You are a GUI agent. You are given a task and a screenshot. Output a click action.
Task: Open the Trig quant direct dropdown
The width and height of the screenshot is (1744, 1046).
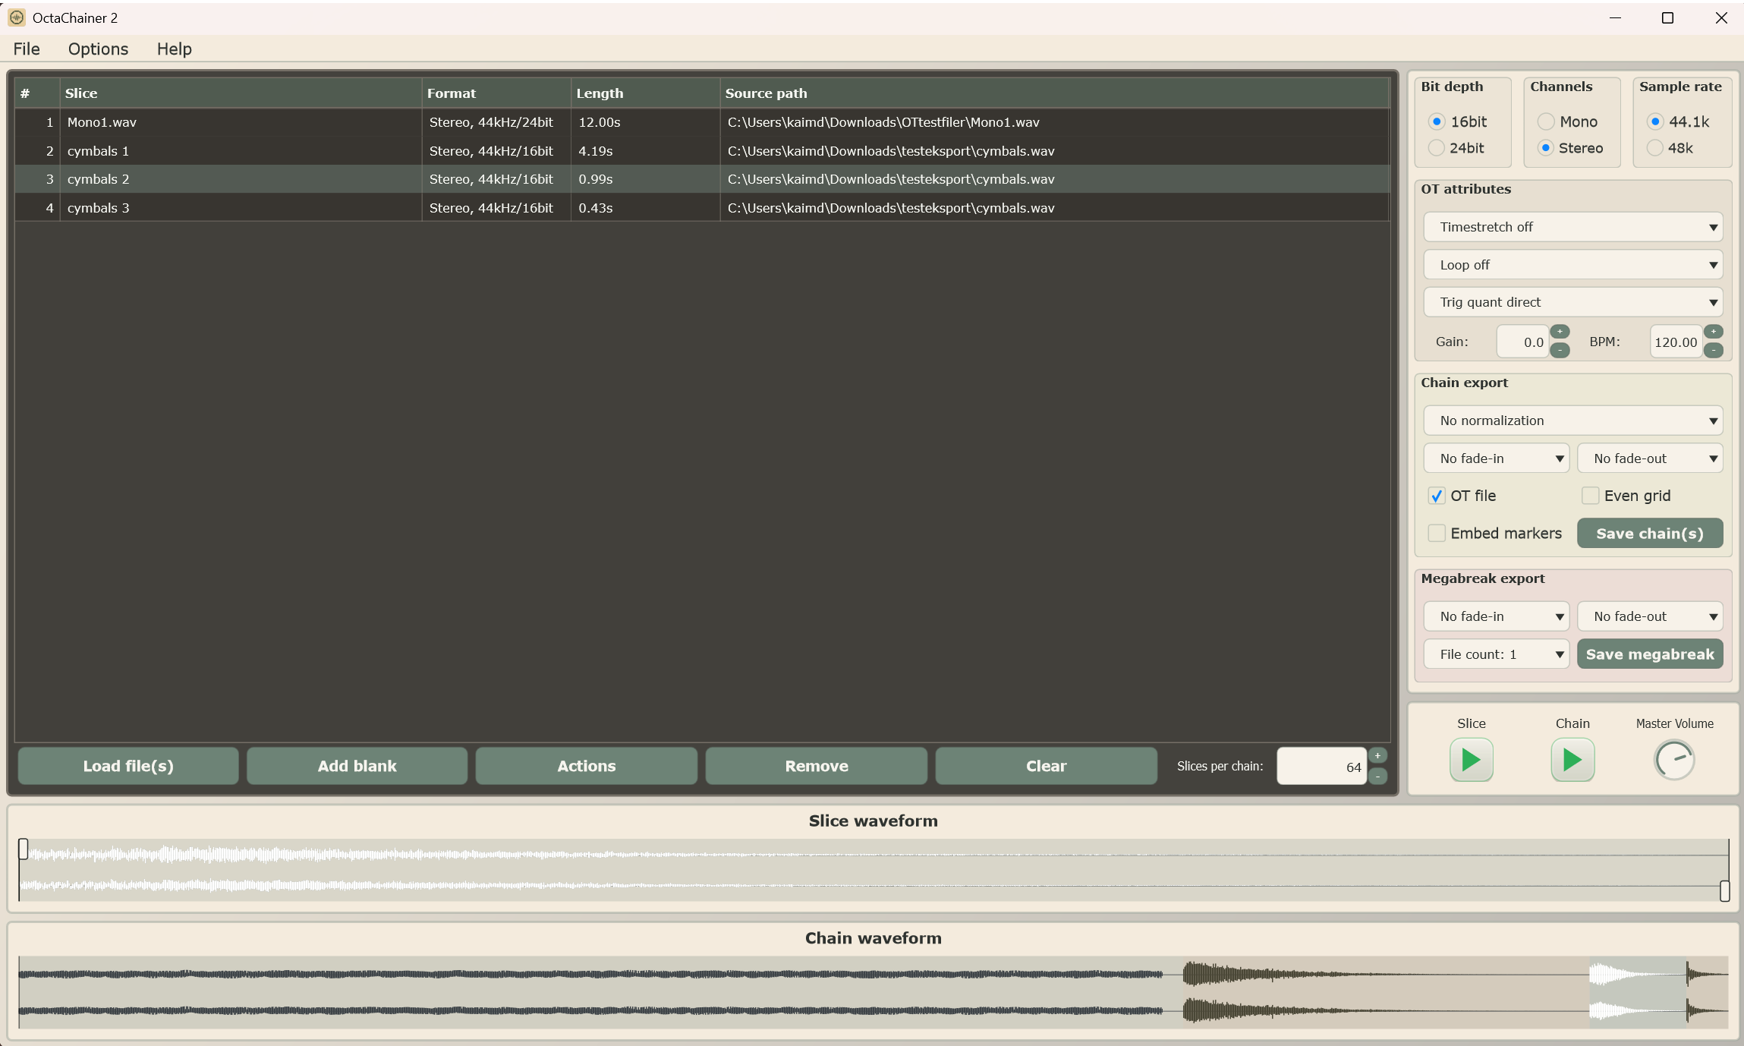coord(1572,302)
